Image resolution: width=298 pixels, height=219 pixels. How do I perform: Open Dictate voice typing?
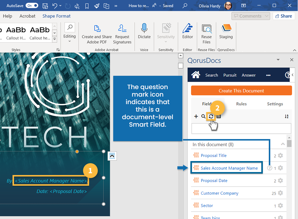tap(144, 33)
